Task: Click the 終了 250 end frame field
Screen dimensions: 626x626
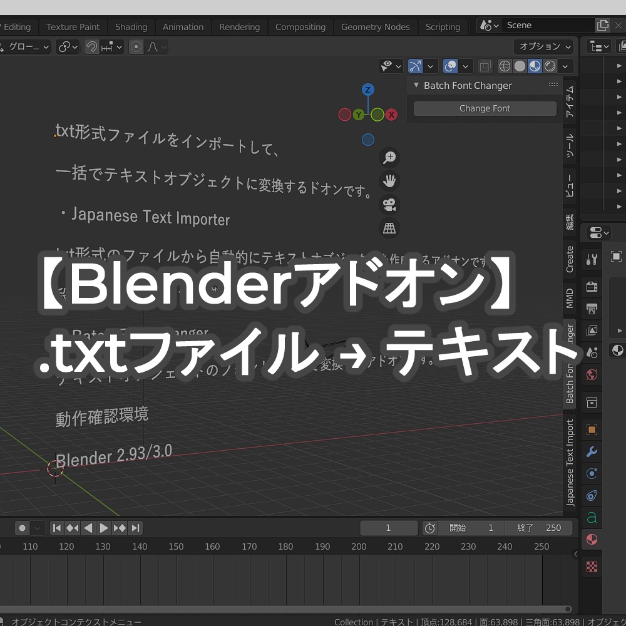Action: pyautogui.click(x=538, y=528)
